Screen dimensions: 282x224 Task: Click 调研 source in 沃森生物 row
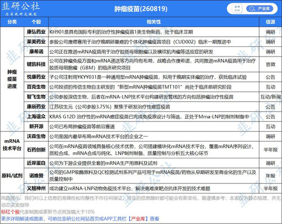tap(270, 136)
